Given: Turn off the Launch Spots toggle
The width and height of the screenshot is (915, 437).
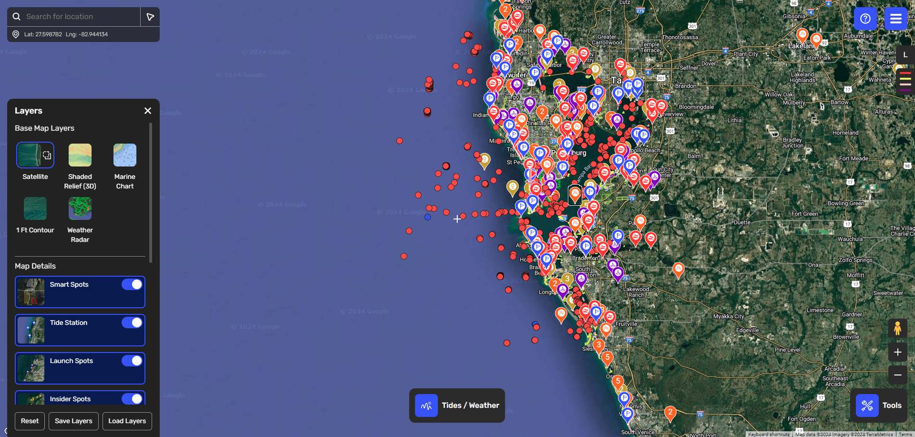Looking at the screenshot, I should tap(132, 361).
